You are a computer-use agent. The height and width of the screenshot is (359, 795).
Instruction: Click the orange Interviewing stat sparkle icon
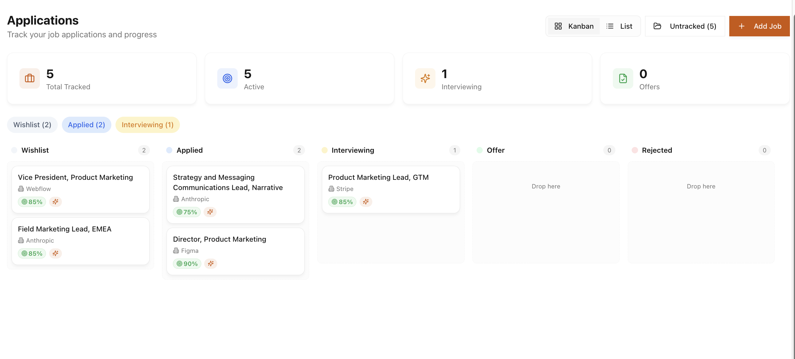tap(425, 78)
